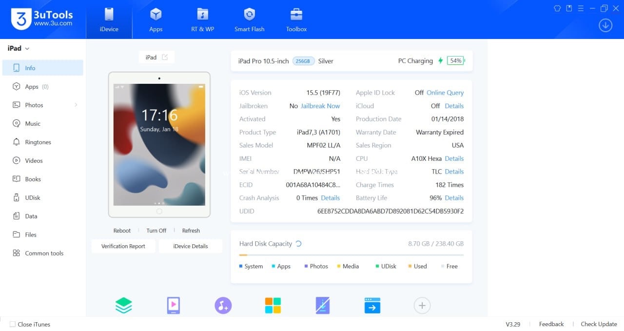
Task: Toggle the Close iTunes checkbox
Action: (x=13, y=324)
